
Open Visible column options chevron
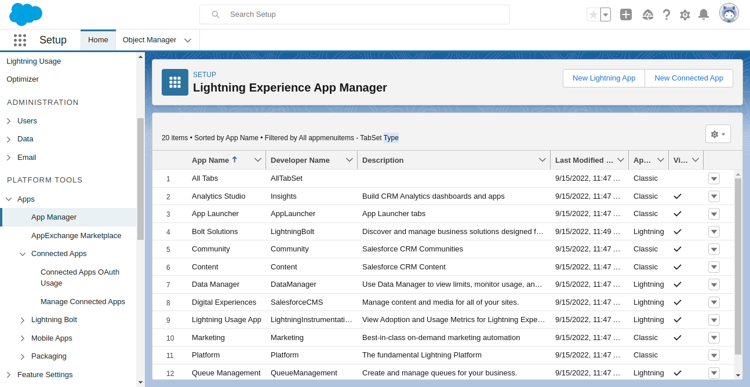[696, 160]
